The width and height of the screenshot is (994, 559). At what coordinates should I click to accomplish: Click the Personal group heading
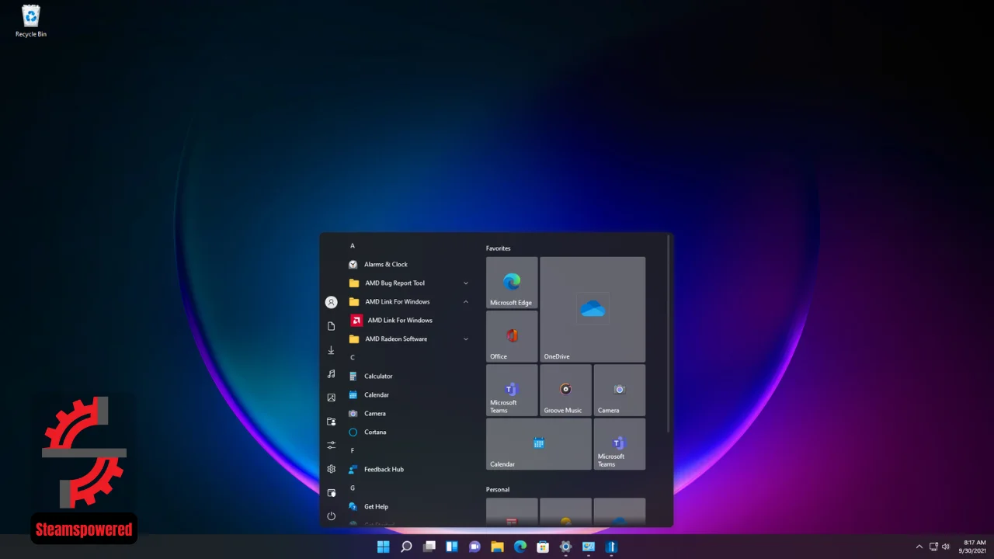click(x=498, y=490)
